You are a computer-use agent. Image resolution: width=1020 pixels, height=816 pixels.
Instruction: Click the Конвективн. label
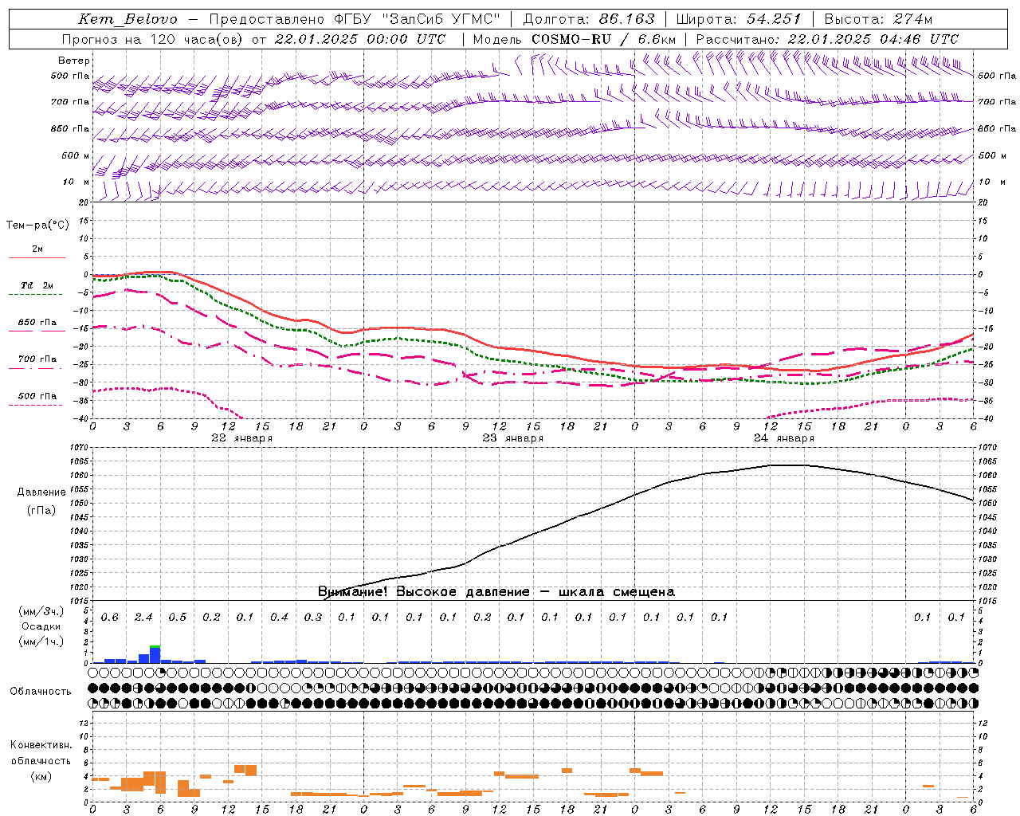[x=41, y=745]
